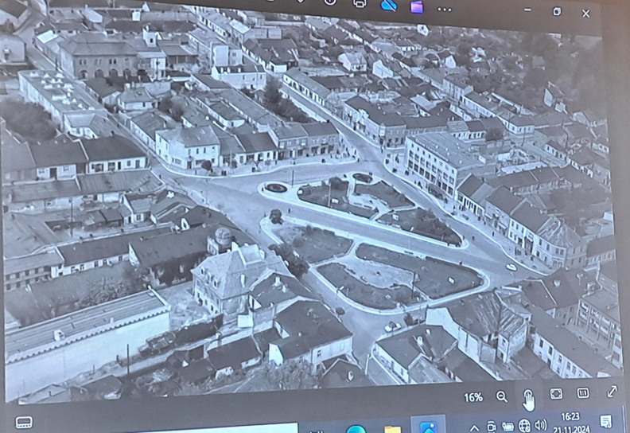Open the notification center icon
This screenshot has width=630, height=433.
(605, 422)
